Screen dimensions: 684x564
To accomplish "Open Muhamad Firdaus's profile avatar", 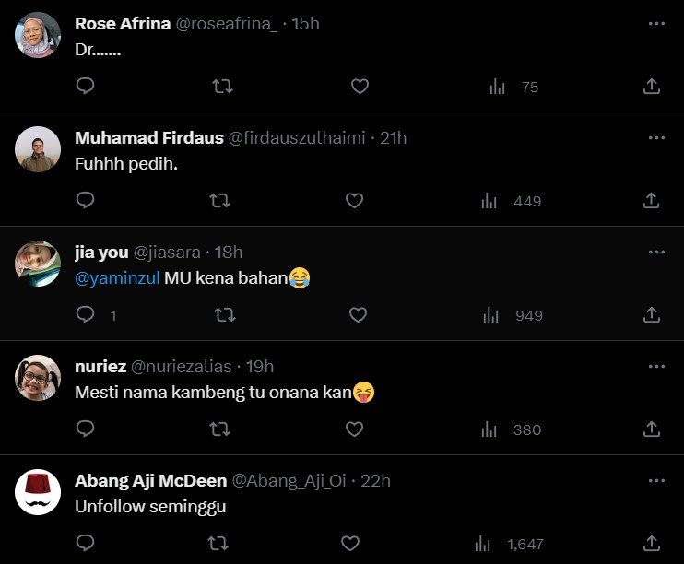I will (38, 148).
